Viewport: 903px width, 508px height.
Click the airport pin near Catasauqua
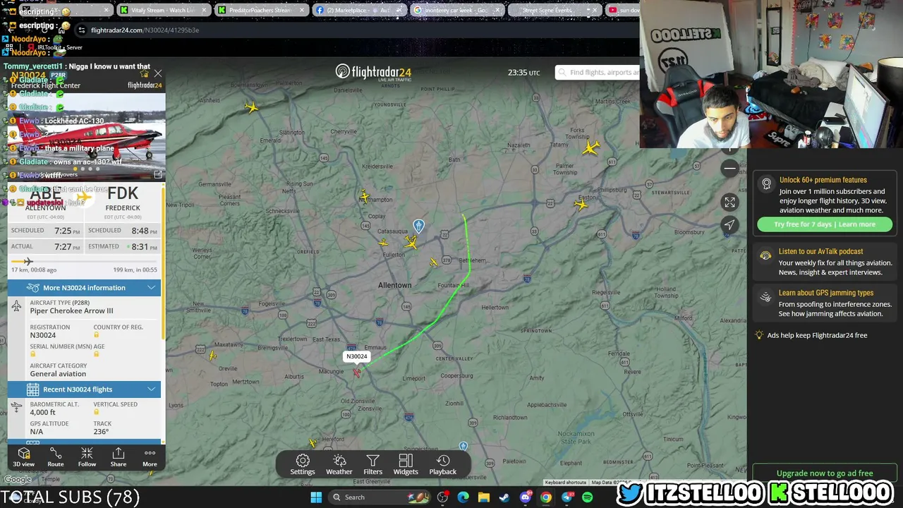419,226
